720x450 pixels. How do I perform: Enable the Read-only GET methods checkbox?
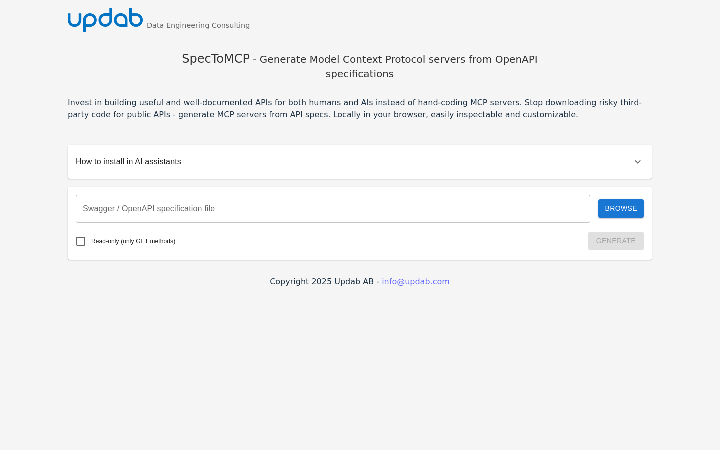81,241
